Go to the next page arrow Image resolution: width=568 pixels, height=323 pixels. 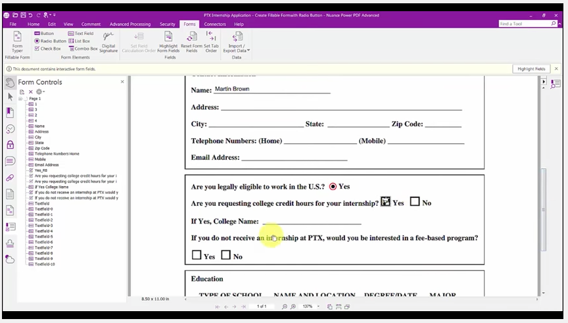click(x=235, y=307)
